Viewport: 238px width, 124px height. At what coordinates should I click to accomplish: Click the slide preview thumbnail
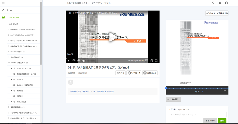(x=197, y=53)
